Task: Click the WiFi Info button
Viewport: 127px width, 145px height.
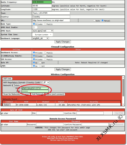Action: tap(7, 79)
